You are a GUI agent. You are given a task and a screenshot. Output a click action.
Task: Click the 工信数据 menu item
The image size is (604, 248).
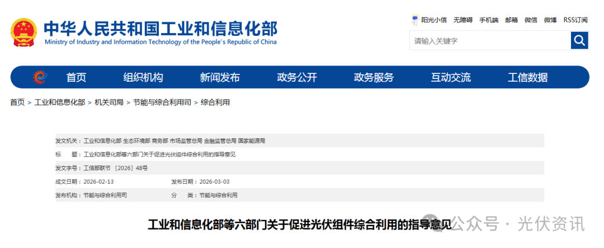click(x=527, y=77)
